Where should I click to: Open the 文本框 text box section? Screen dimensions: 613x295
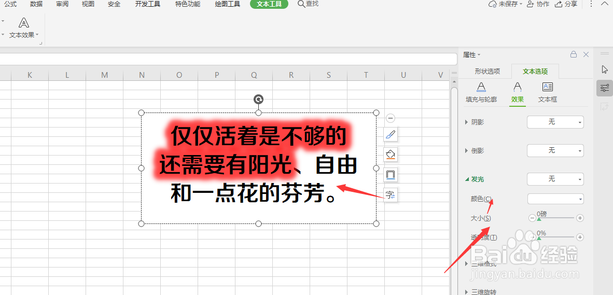click(547, 93)
